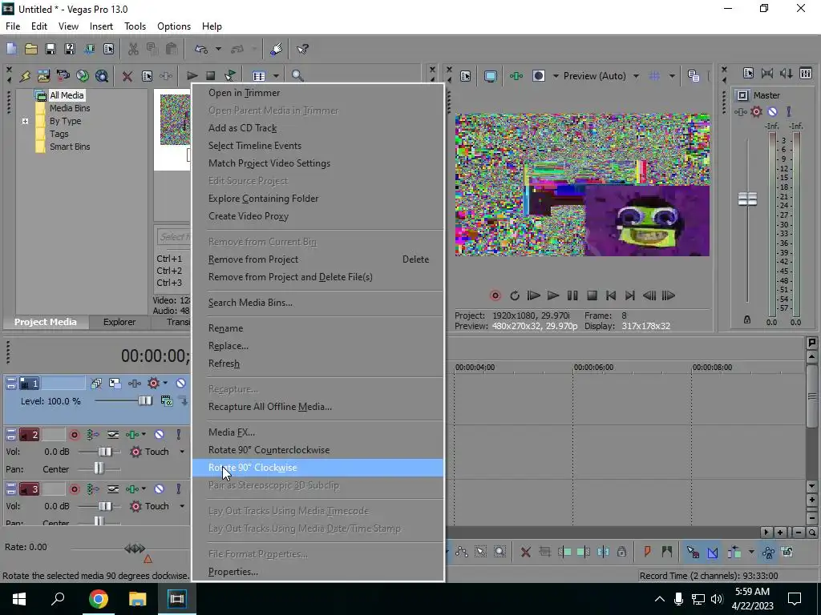Select Media FX... from context menu
Viewport: 821px width, 615px height.
pos(317,432)
